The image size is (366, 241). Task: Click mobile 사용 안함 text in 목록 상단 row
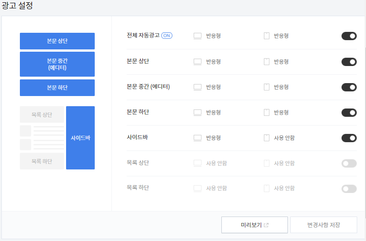284,163
